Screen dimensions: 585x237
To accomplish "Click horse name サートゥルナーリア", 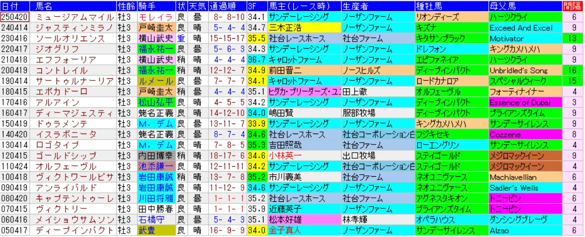I will [74, 81].
